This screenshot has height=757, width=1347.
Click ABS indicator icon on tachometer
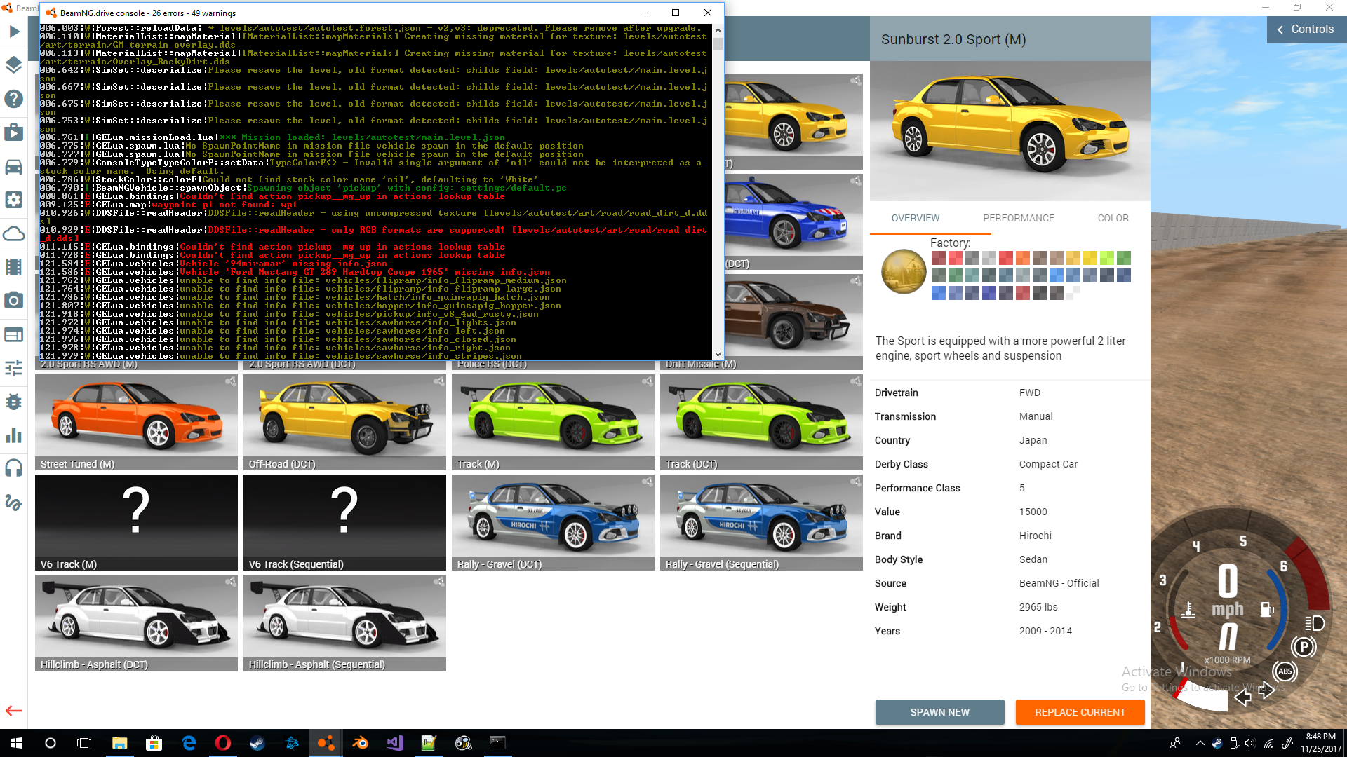tap(1285, 671)
